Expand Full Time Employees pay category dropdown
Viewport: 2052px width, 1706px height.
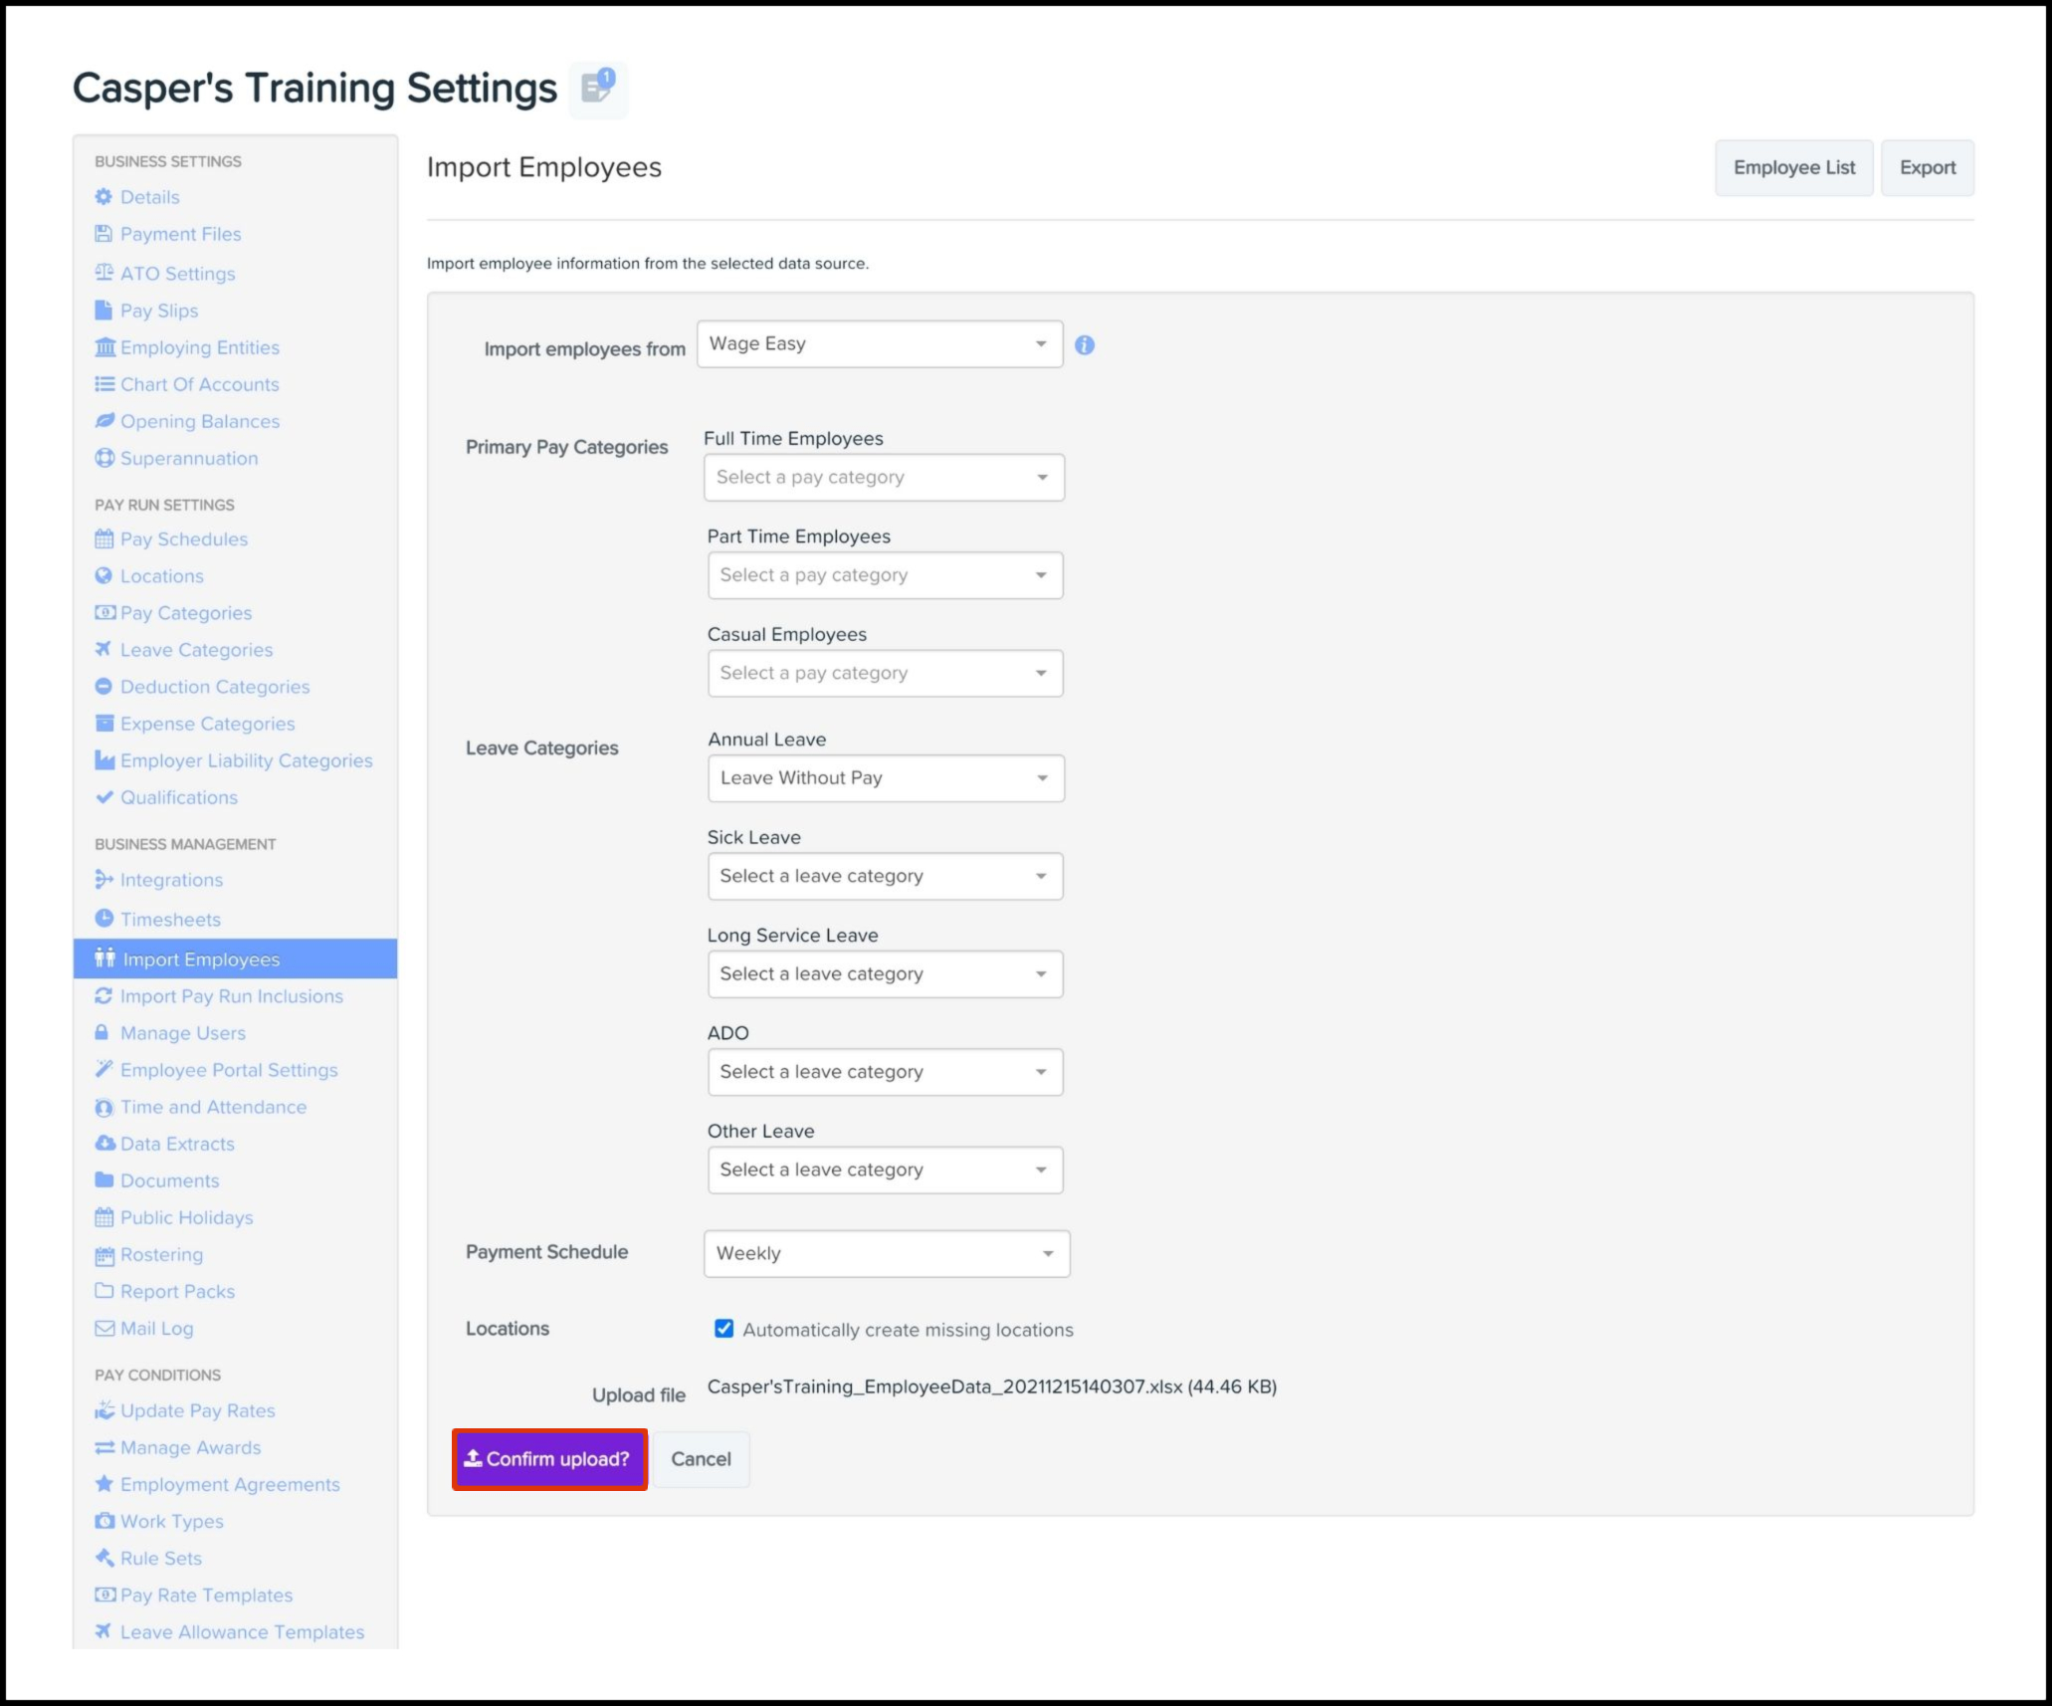coord(884,478)
